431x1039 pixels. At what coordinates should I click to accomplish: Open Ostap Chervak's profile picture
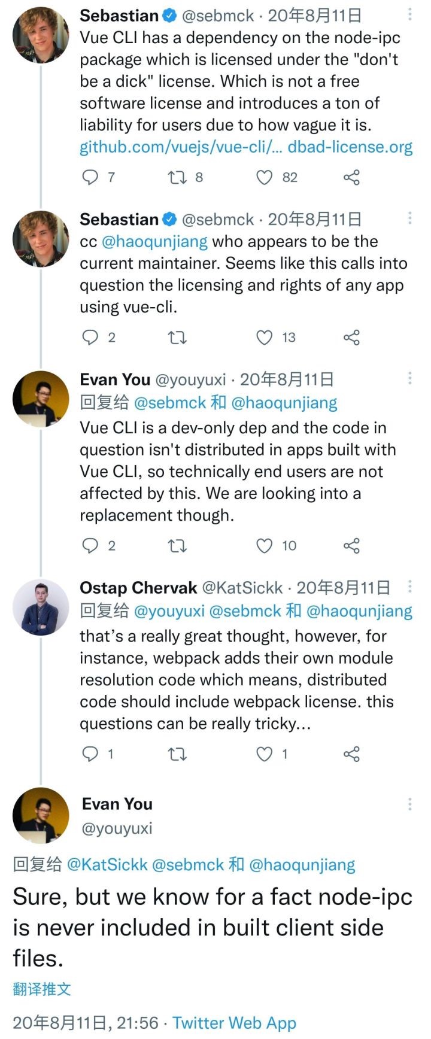[41, 607]
